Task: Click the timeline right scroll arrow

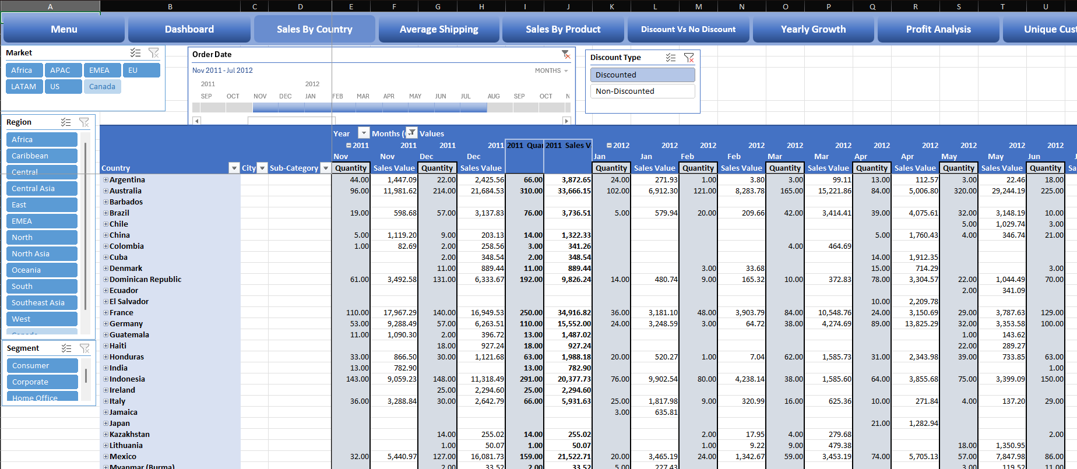Action: [566, 121]
